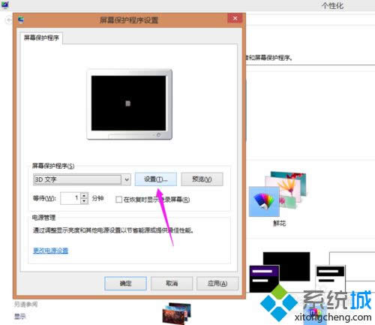Select the dark landscape theme thumbnail at bottom
The width and height of the screenshot is (375, 325).
pos(177,314)
